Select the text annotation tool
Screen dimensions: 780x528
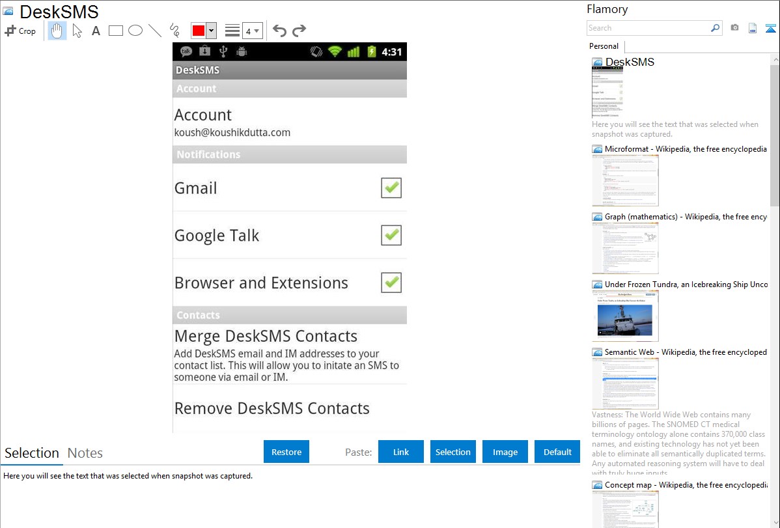point(96,31)
